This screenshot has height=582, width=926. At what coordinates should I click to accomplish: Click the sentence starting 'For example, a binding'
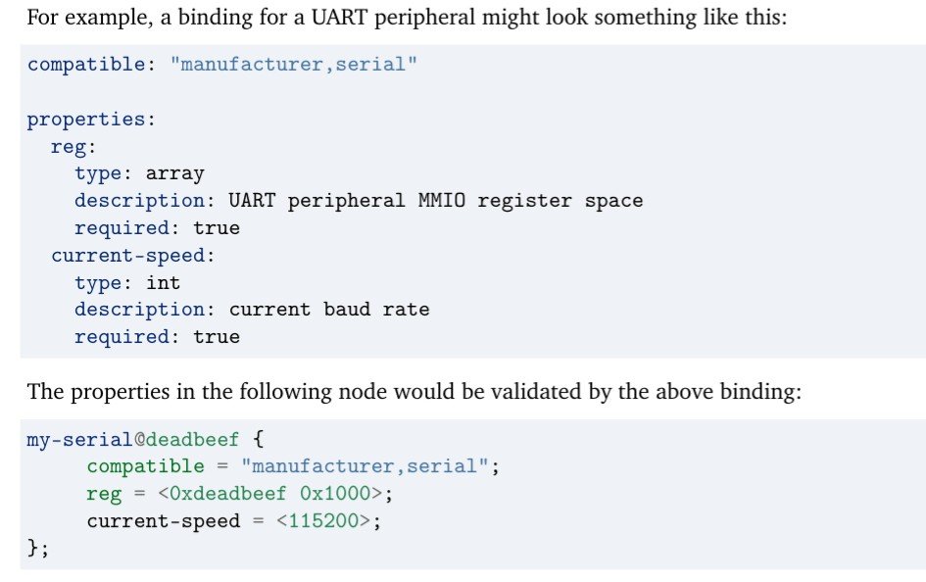coord(406,19)
